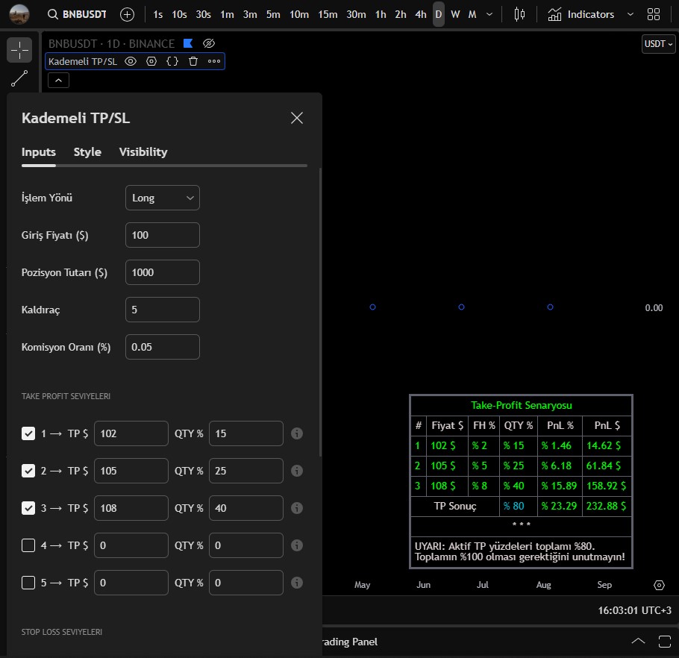This screenshot has height=658, width=679.
Task: Click TP 5 price input field
Action: (131, 582)
